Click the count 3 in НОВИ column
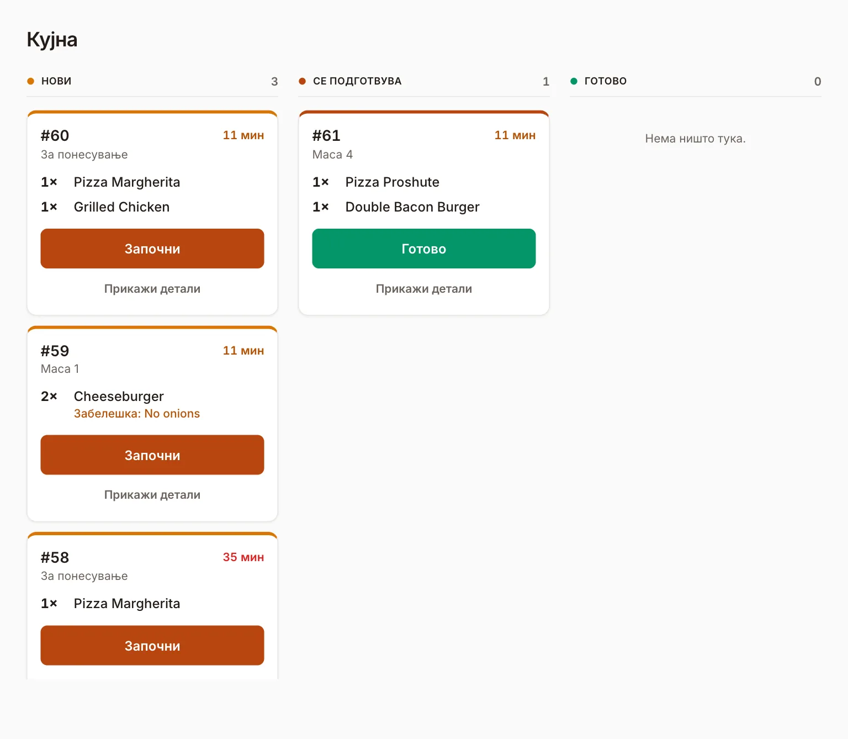The height and width of the screenshot is (739, 848). (x=274, y=82)
